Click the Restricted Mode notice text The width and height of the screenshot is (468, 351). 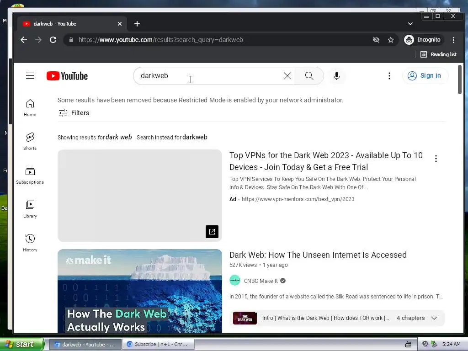click(200, 100)
